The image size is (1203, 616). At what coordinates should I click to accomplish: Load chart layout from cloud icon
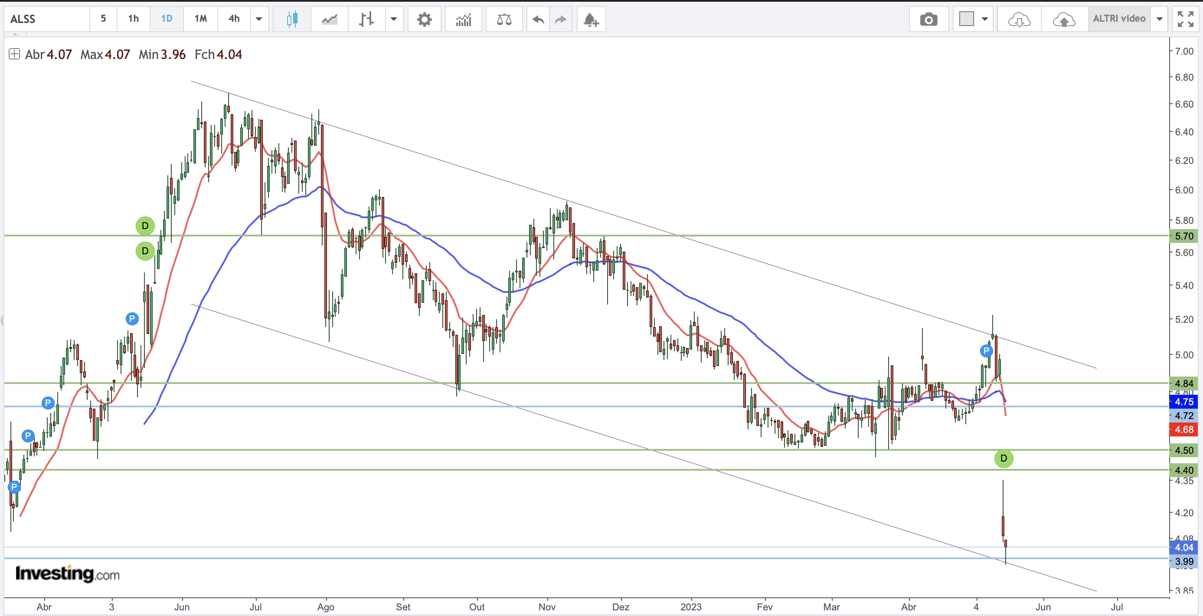[x=1019, y=19]
